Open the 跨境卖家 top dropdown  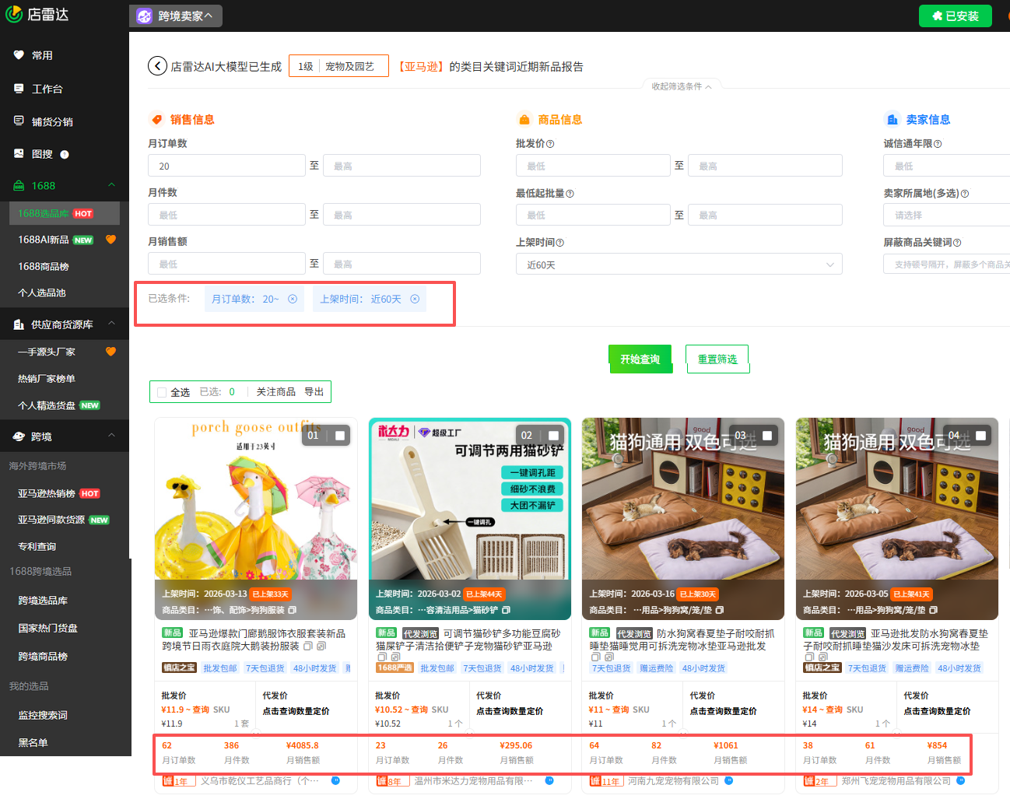click(176, 16)
